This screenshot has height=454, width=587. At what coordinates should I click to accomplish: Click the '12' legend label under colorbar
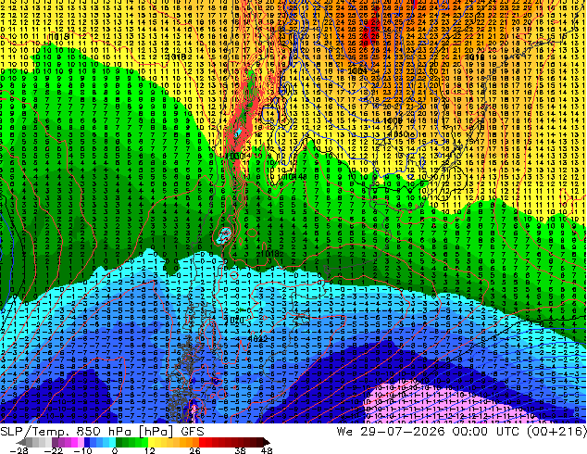(150, 450)
